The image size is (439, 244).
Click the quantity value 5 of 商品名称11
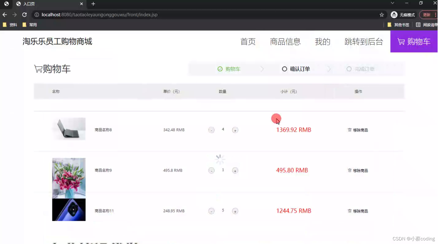(x=223, y=210)
